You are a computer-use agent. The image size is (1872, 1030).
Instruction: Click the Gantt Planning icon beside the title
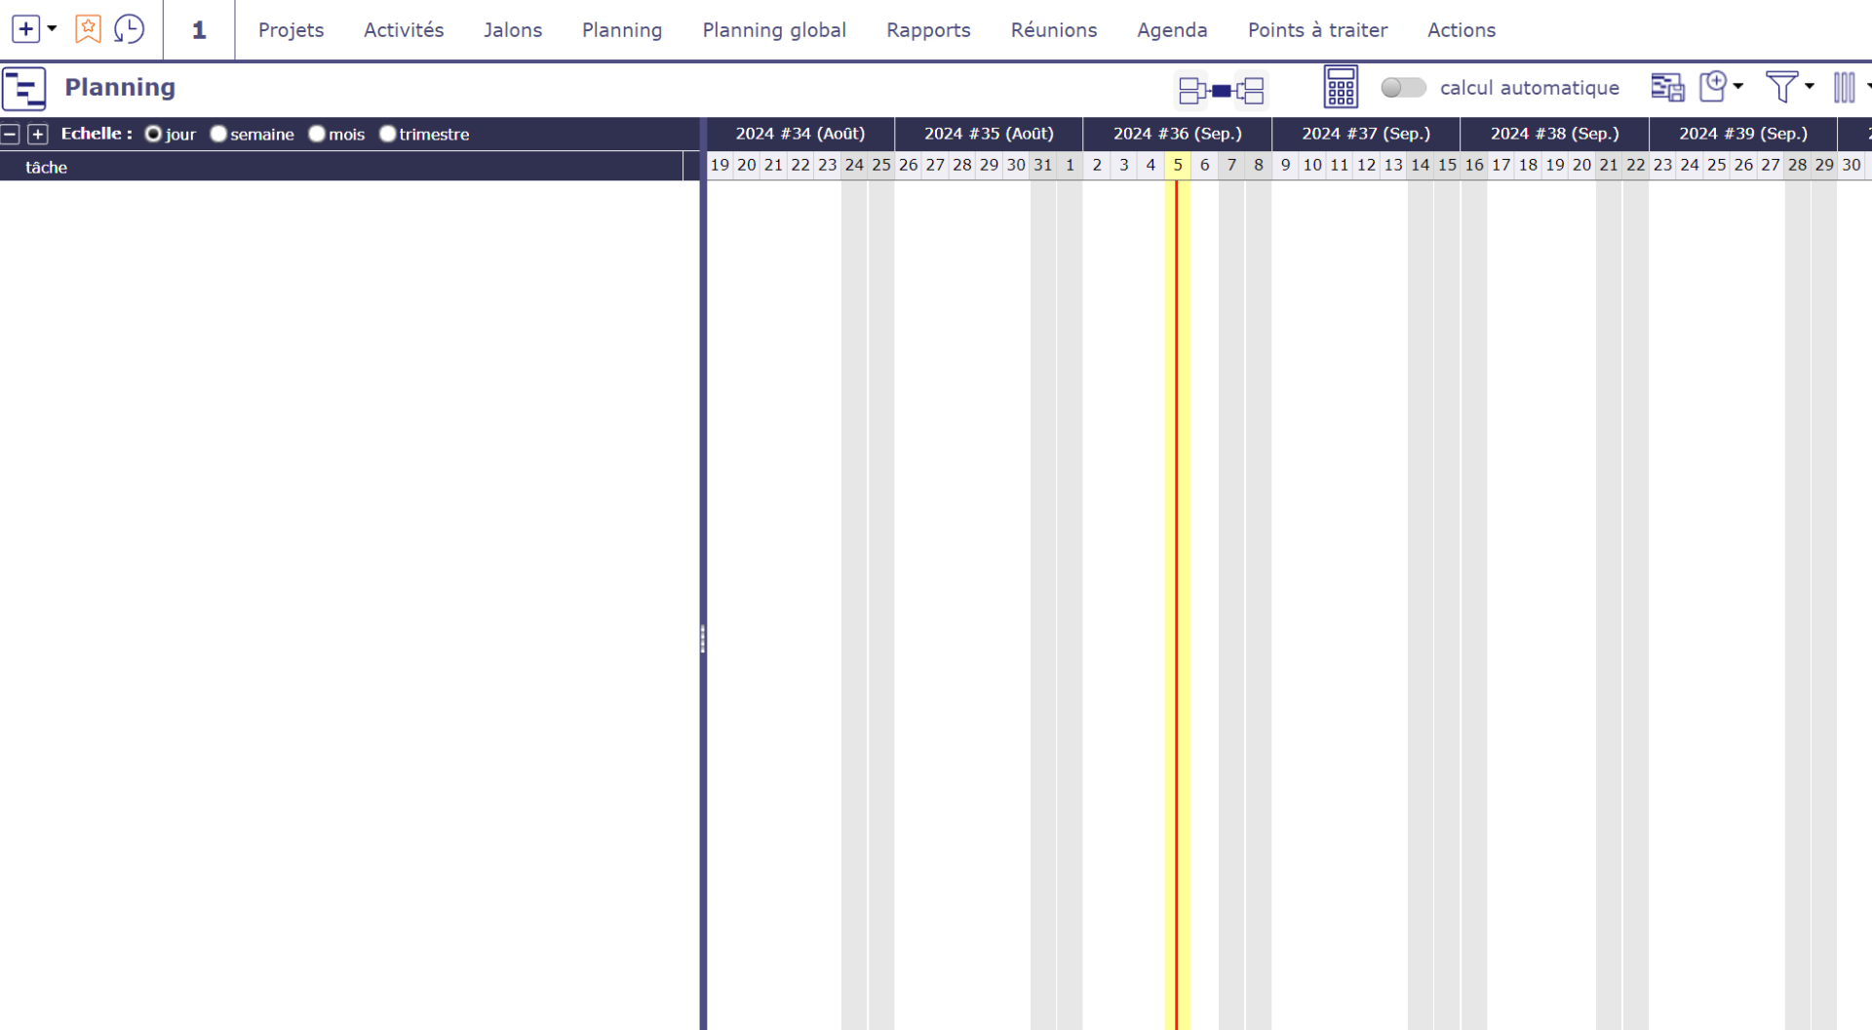pos(24,89)
